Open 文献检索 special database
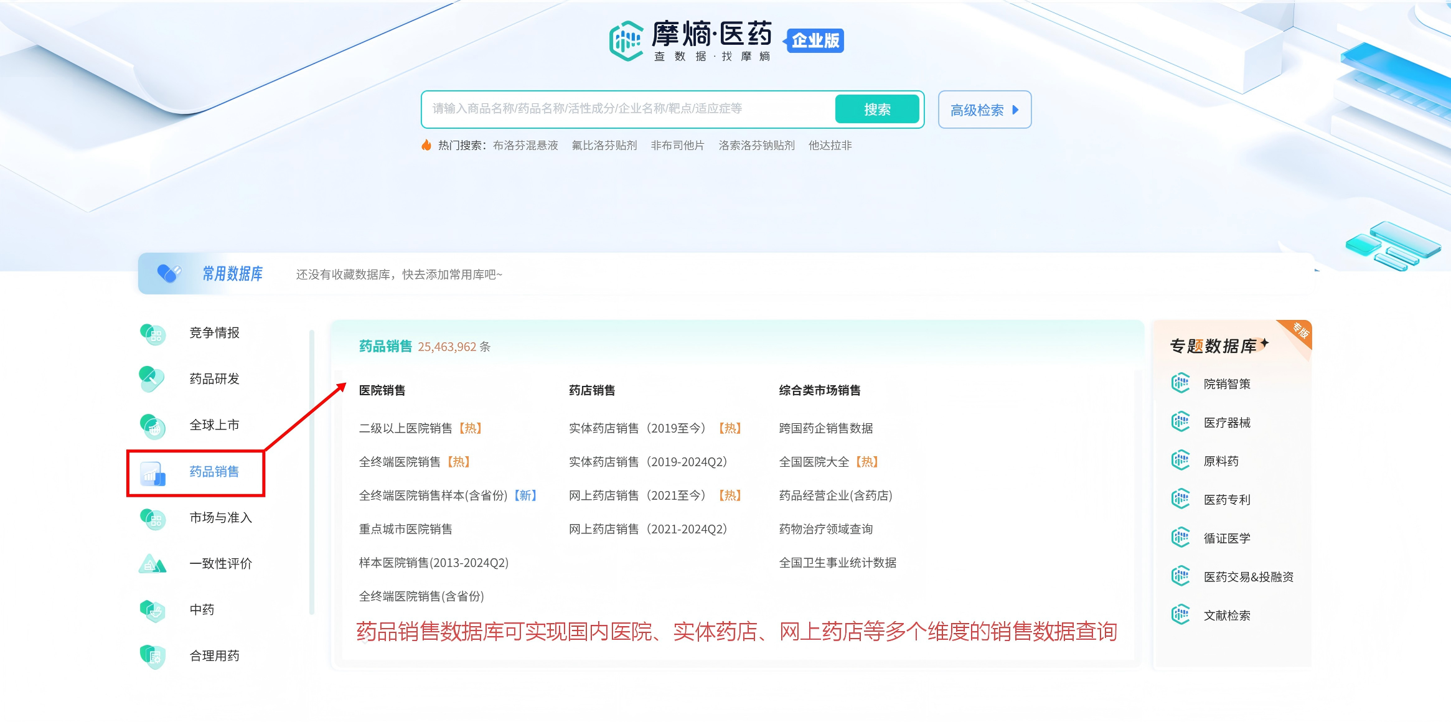Screen dimensions: 1451x722 pyautogui.click(x=1227, y=616)
